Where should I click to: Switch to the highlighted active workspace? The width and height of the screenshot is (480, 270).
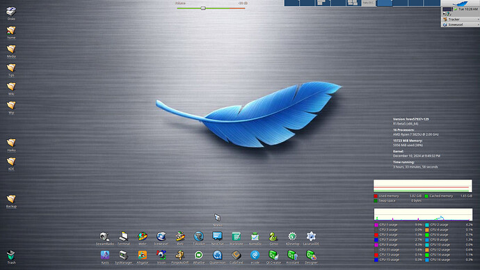click(385, 3)
